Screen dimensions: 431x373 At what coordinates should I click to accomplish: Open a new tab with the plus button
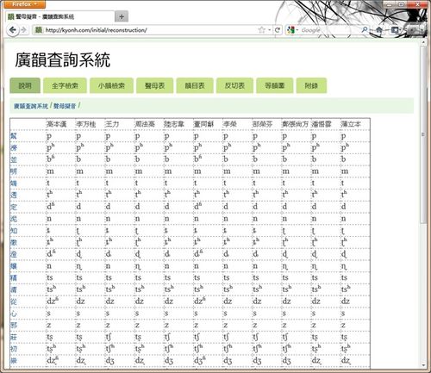(x=122, y=16)
